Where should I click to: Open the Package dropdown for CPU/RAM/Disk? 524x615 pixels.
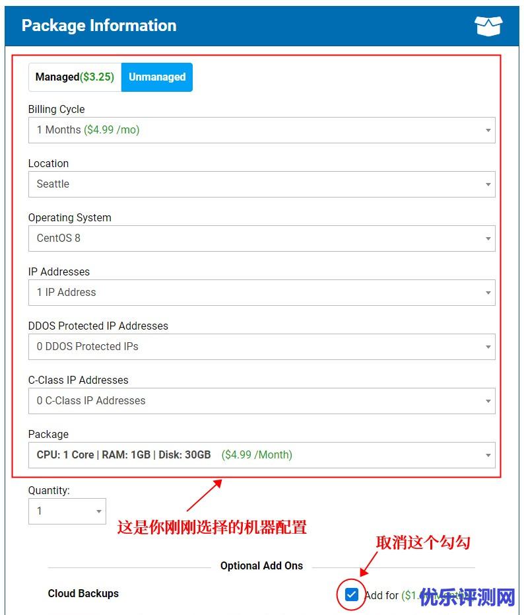point(262,454)
